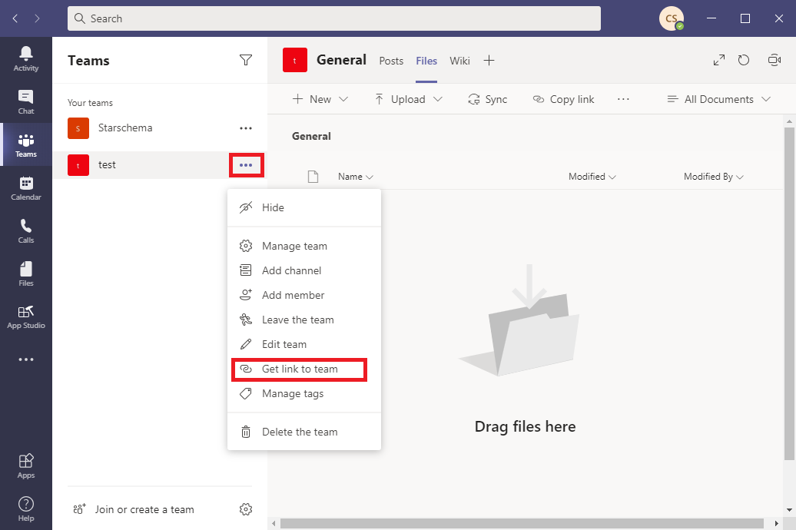
Task: Switch to the Wiki tab
Action: 460,61
